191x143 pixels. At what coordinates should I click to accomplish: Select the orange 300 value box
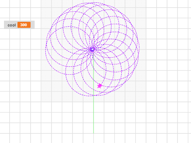(24, 25)
